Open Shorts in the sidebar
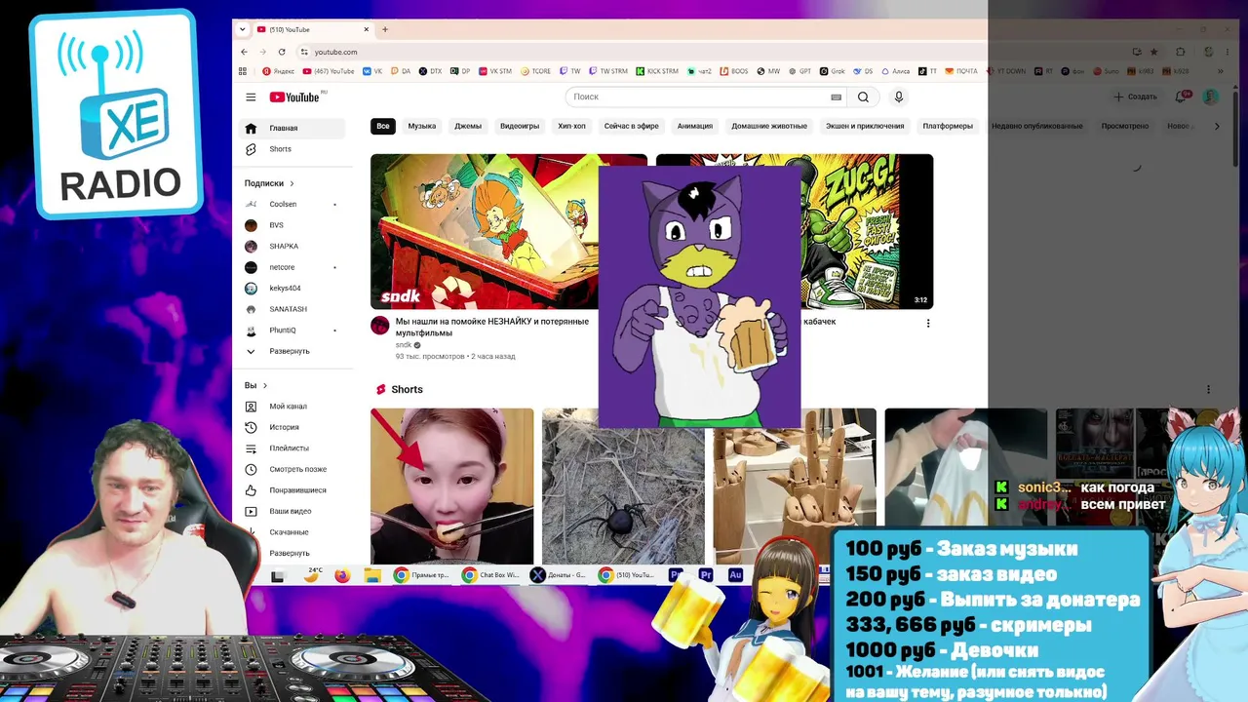Screen dimensions: 1248x702 pyautogui.click(x=292, y=149)
